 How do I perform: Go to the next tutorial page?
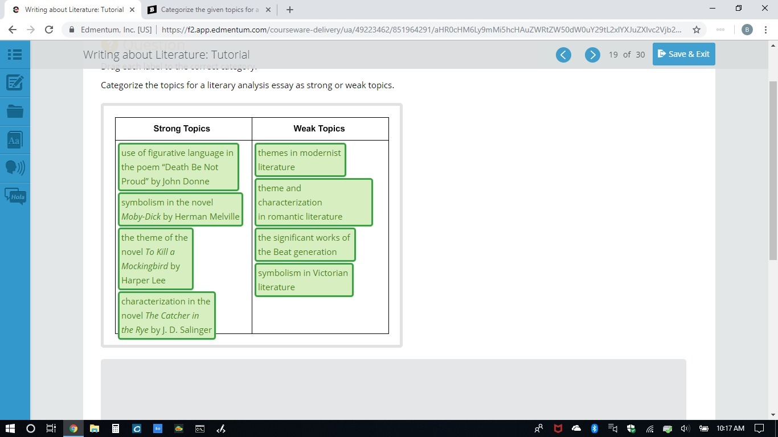592,55
